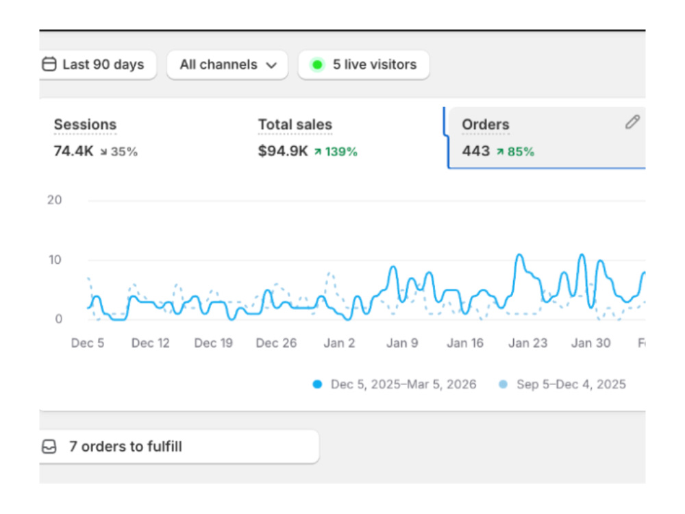The width and height of the screenshot is (685, 514).
Task: Click the 10 y-axis label
Action: tap(55, 260)
